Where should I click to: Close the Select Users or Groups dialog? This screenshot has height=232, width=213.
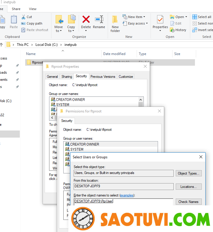pyautogui.click(x=201, y=157)
